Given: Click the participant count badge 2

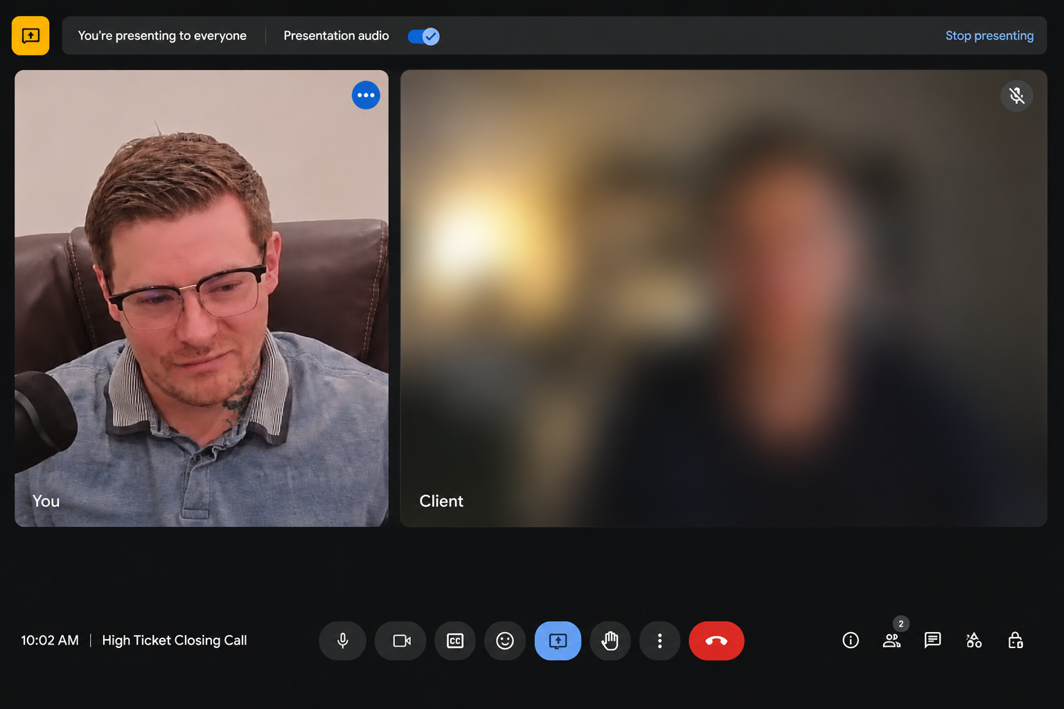Looking at the screenshot, I should pyautogui.click(x=901, y=624).
